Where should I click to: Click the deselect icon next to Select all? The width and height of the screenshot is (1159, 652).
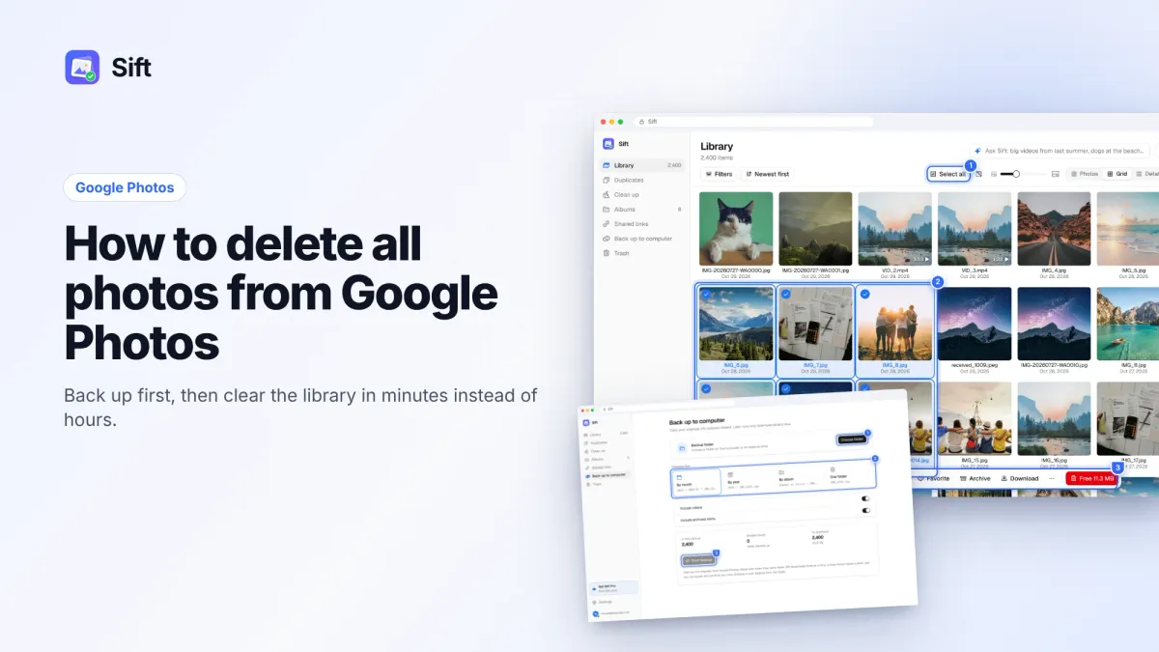coord(978,174)
